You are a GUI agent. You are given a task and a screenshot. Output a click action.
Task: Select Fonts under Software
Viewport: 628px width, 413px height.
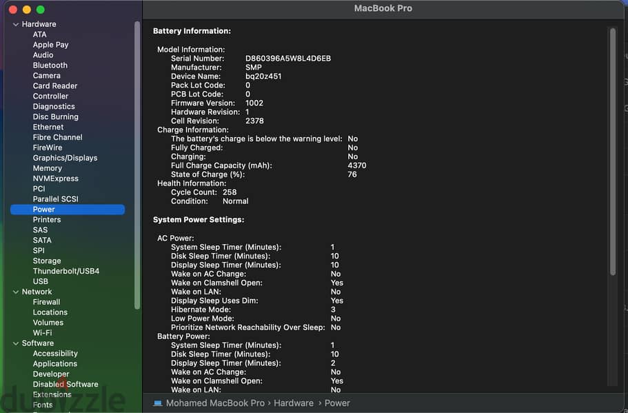point(43,405)
